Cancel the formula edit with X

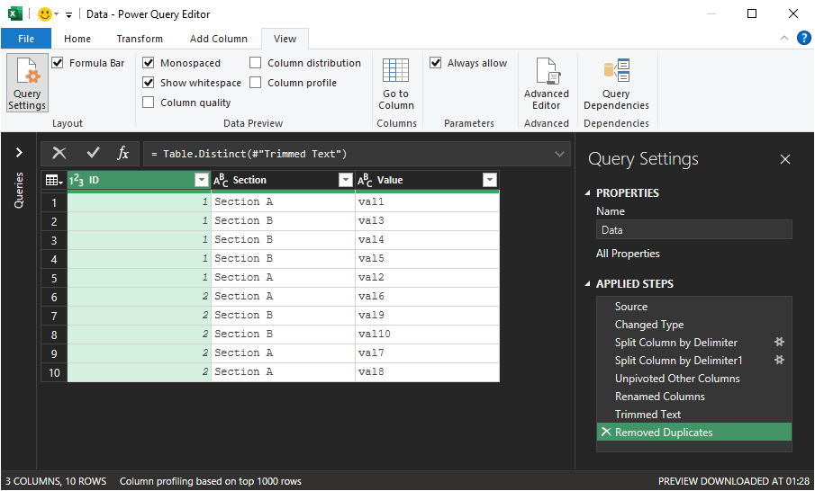59,153
